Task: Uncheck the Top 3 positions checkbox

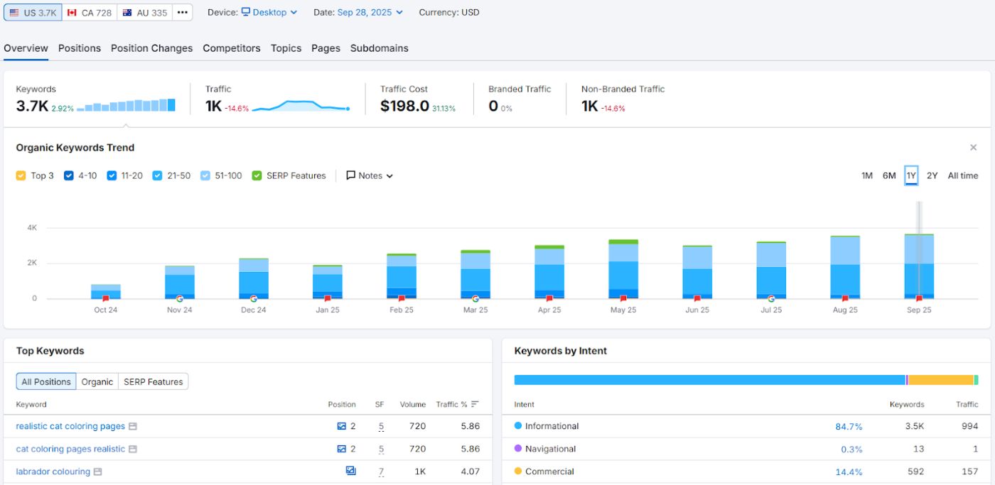Action: click(x=21, y=175)
